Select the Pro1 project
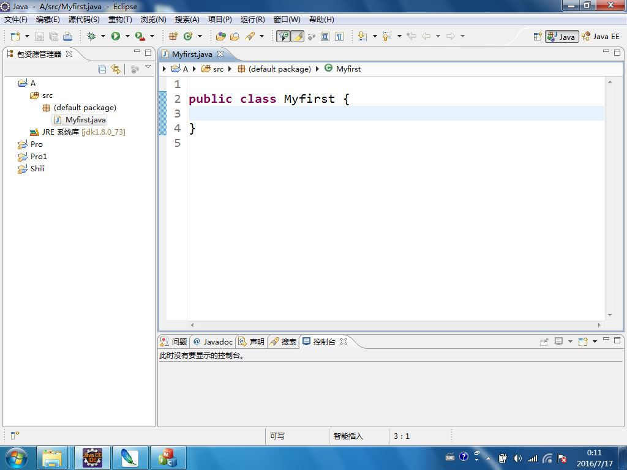Screen dimensions: 627x470 pyautogui.click(x=32, y=157)
